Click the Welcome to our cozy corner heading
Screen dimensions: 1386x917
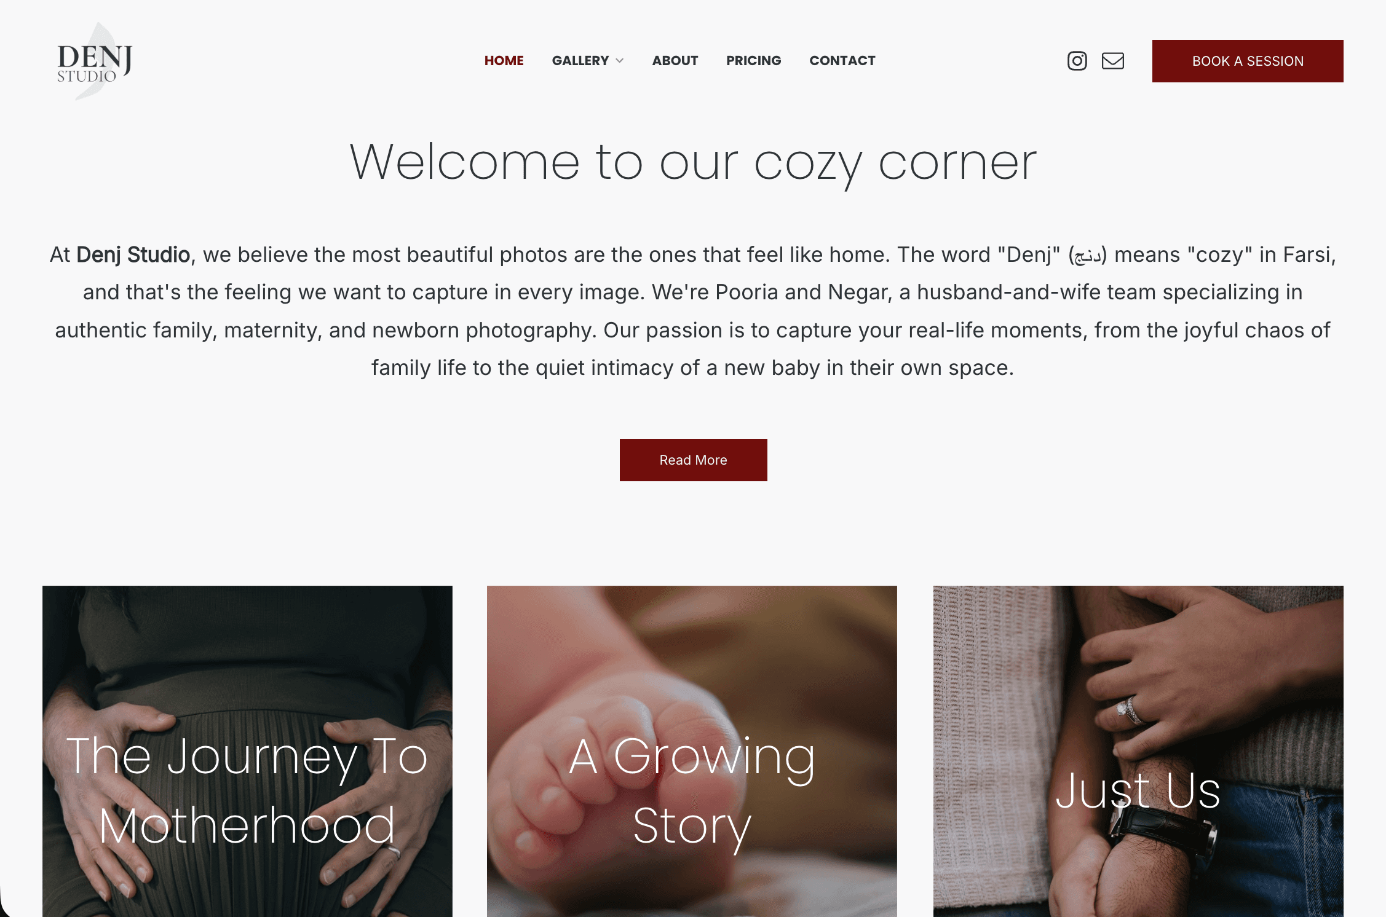[x=693, y=163]
